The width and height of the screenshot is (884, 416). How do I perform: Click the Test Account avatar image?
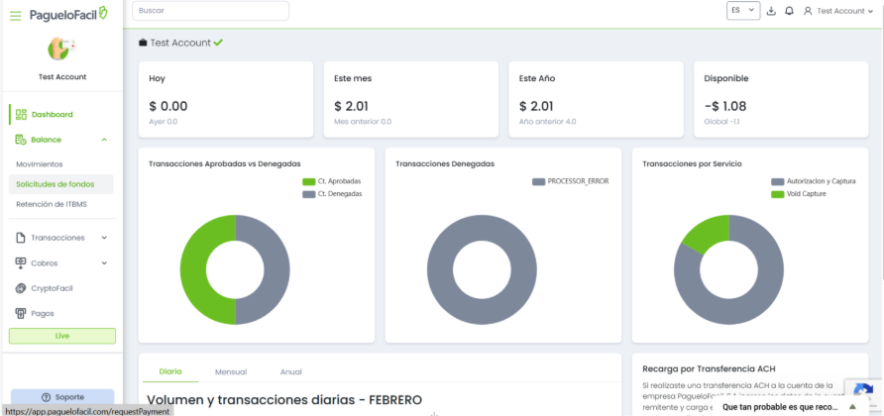pos(61,49)
